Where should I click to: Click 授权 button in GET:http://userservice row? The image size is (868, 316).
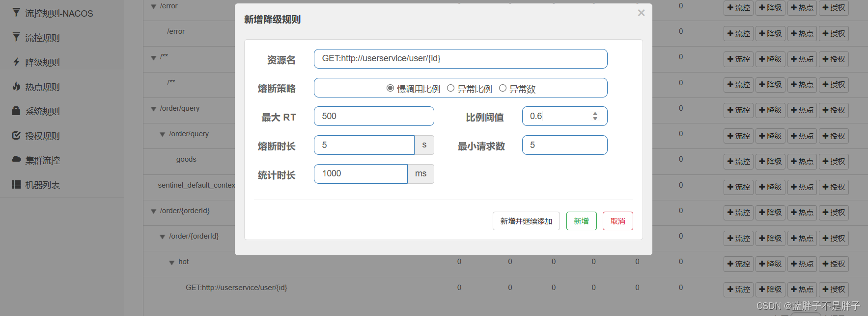(x=834, y=289)
